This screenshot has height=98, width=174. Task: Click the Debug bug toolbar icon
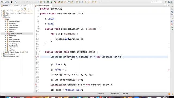pos(44,2)
